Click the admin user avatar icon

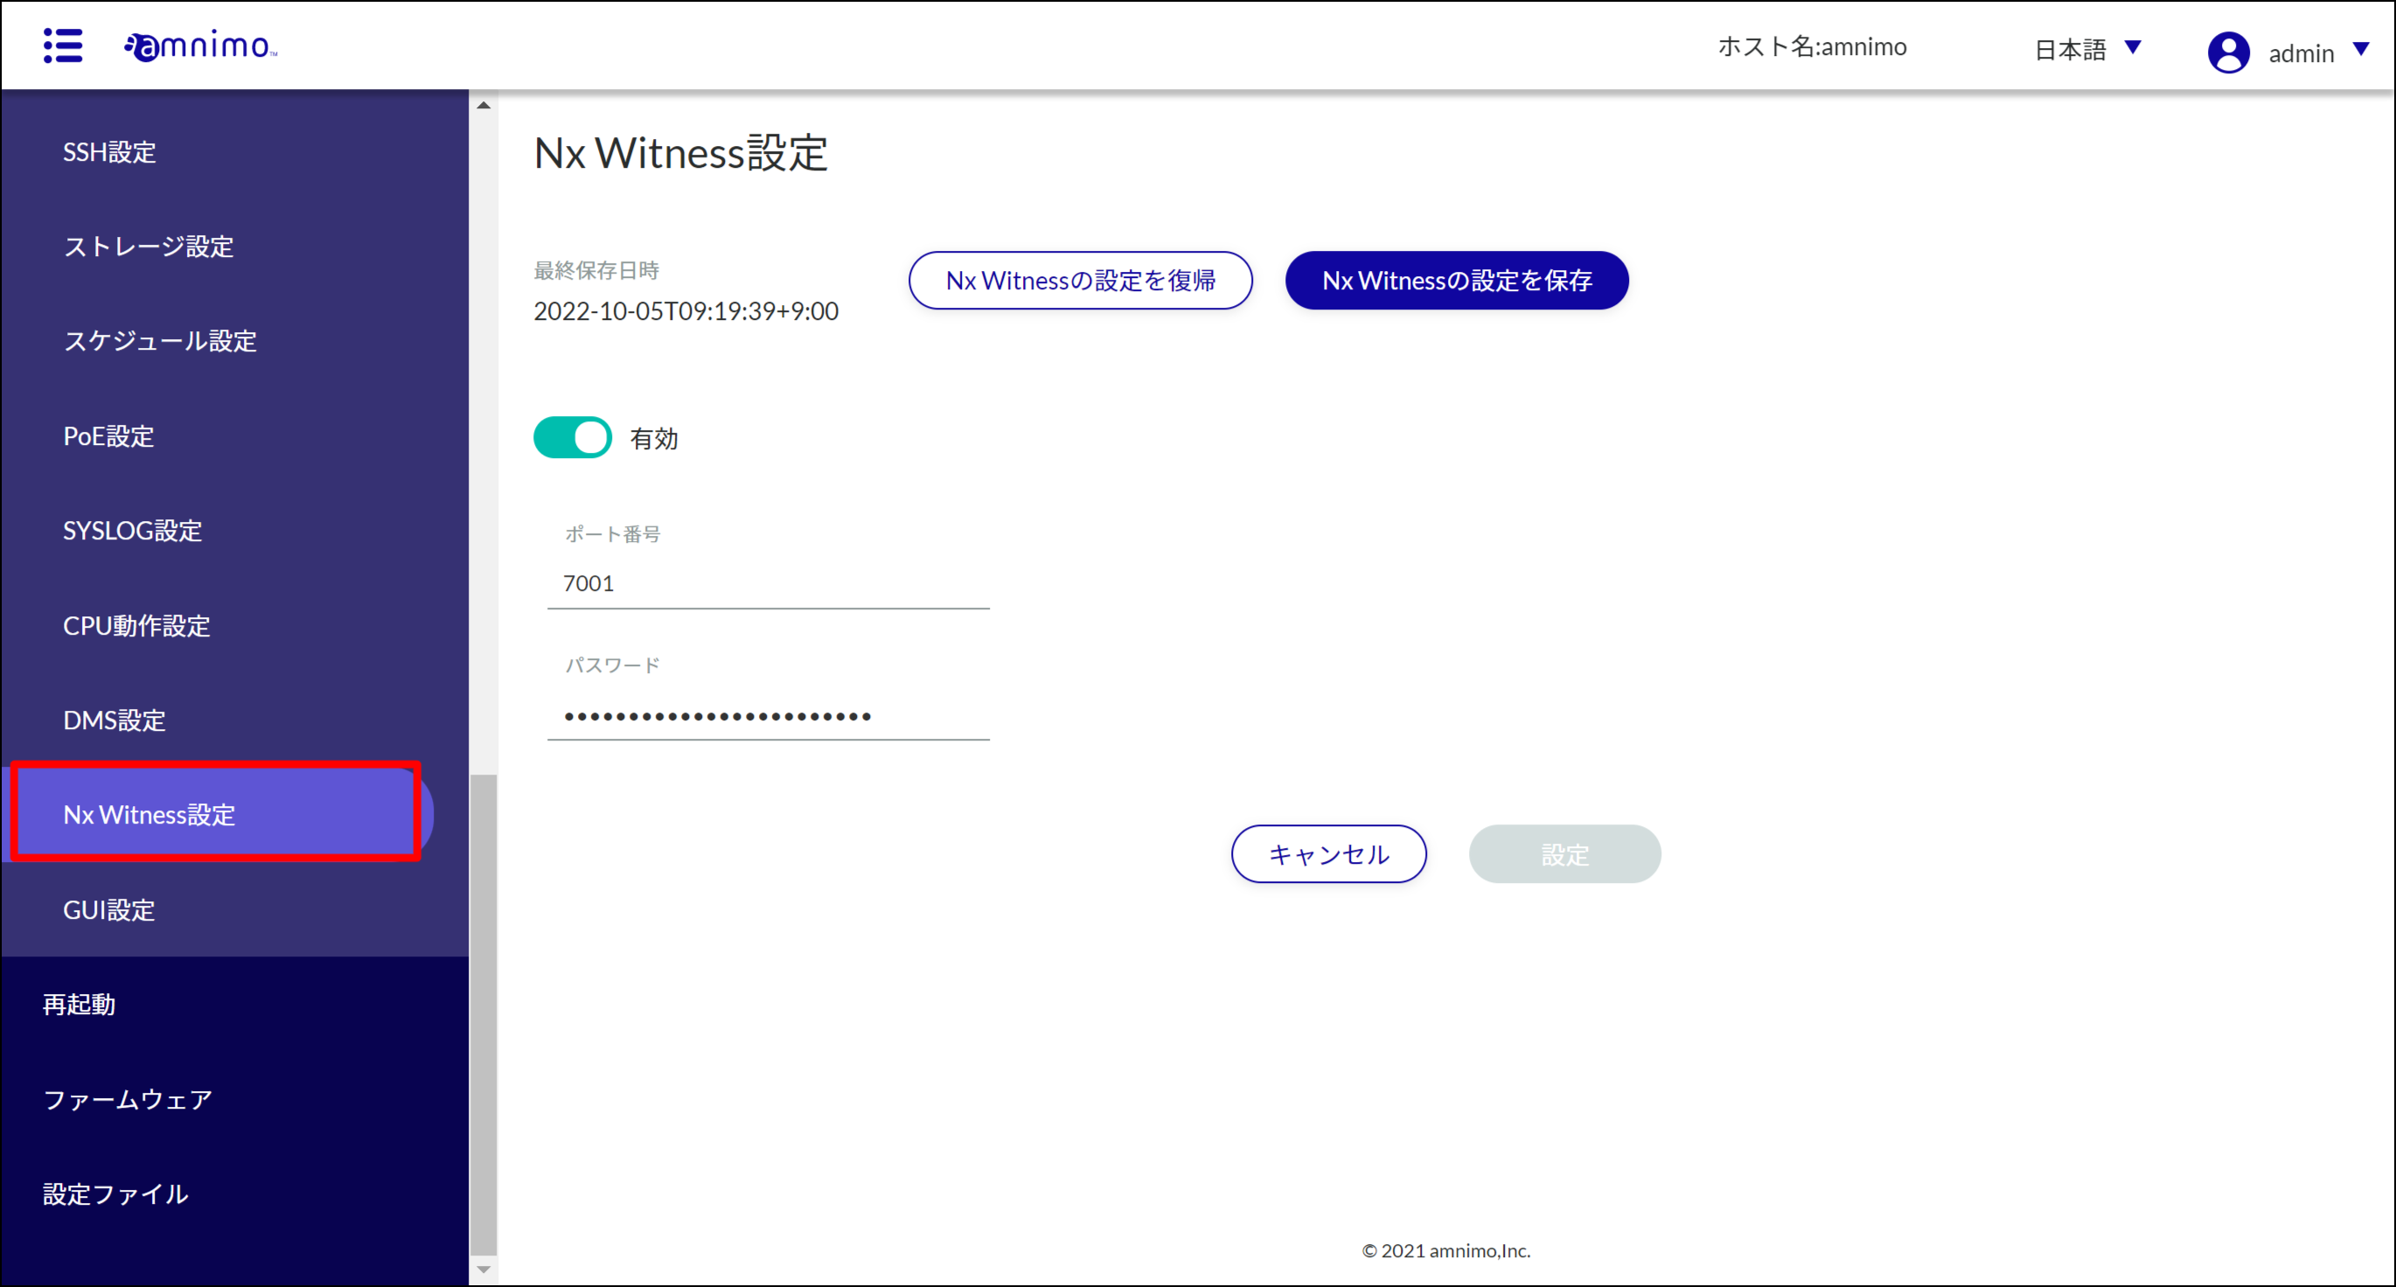[x=2229, y=52]
